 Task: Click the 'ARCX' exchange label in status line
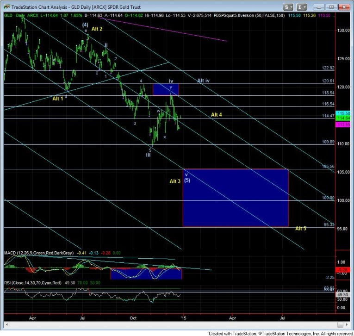pyautogui.click(x=33, y=15)
